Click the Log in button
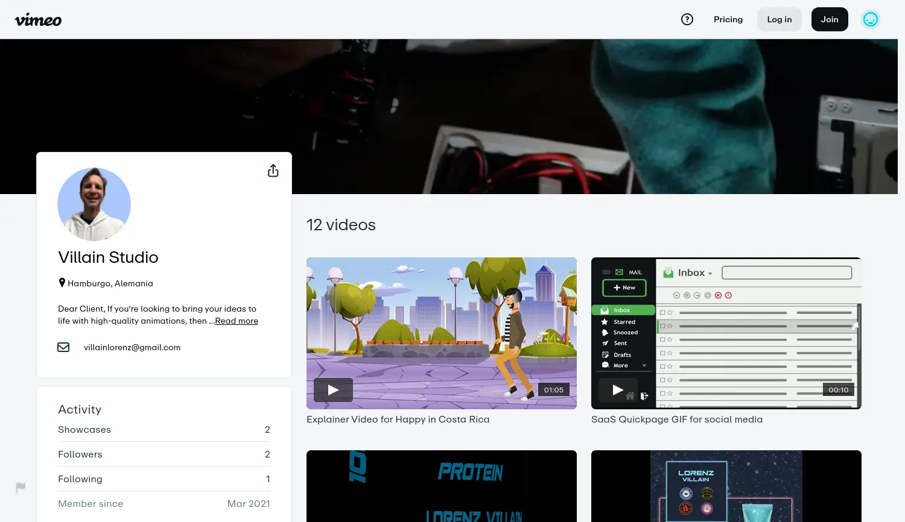 coord(779,19)
